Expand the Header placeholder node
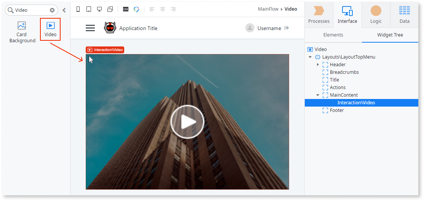Screen dimensions: 424x201 [318, 65]
